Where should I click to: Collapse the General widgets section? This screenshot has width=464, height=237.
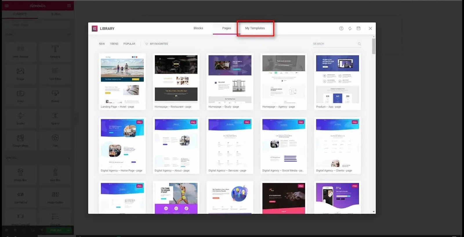tap(69, 158)
